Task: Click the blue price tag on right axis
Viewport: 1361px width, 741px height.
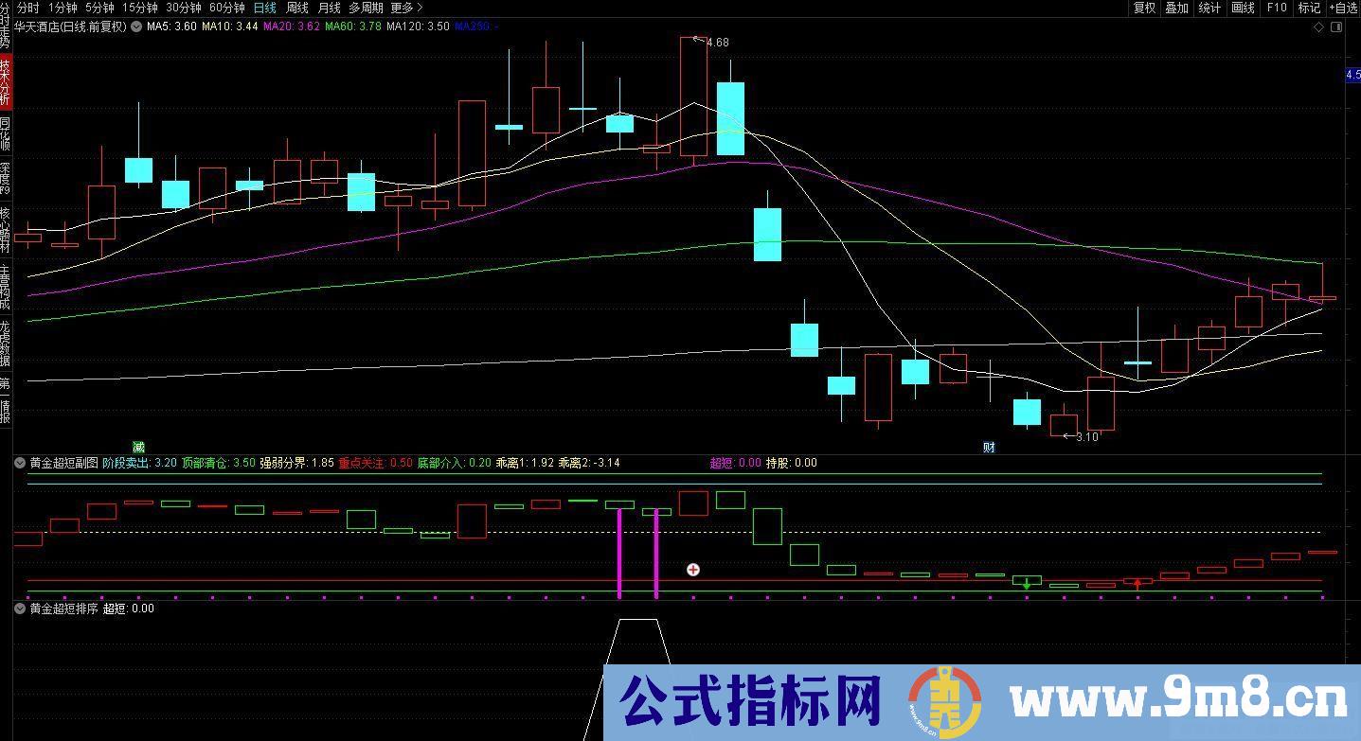Action: pyautogui.click(x=1353, y=75)
